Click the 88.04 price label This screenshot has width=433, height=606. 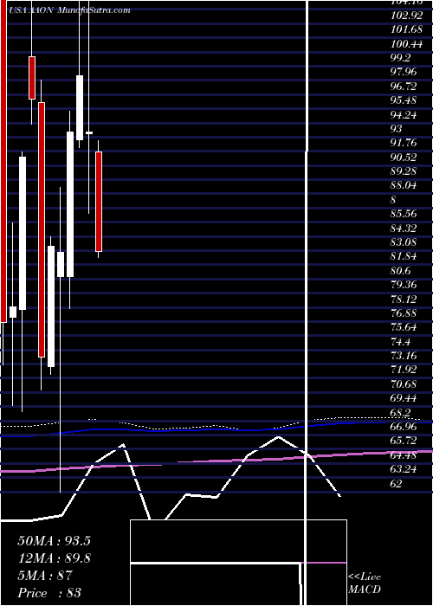coord(404,186)
